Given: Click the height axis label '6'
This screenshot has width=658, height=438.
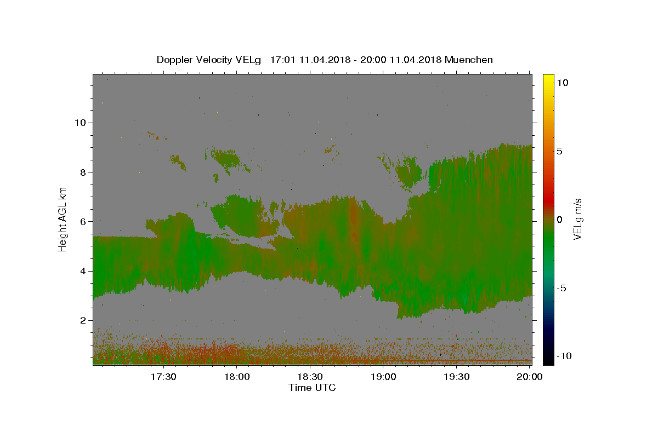Looking at the screenshot, I should [82, 222].
